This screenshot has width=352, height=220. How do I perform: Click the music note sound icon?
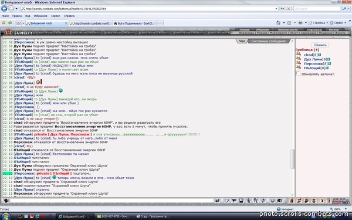click(x=263, y=201)
